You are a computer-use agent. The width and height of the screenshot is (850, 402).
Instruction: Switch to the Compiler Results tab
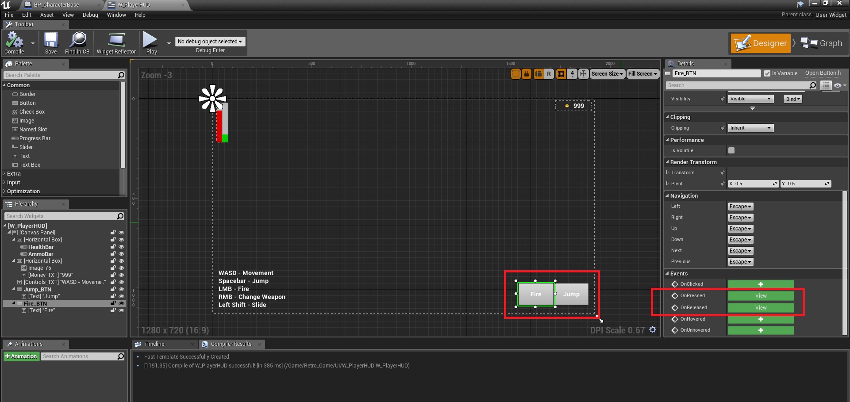(231, 344)
